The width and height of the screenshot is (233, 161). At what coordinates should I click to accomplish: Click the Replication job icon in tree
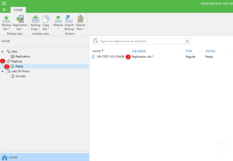tap(12, 56)
